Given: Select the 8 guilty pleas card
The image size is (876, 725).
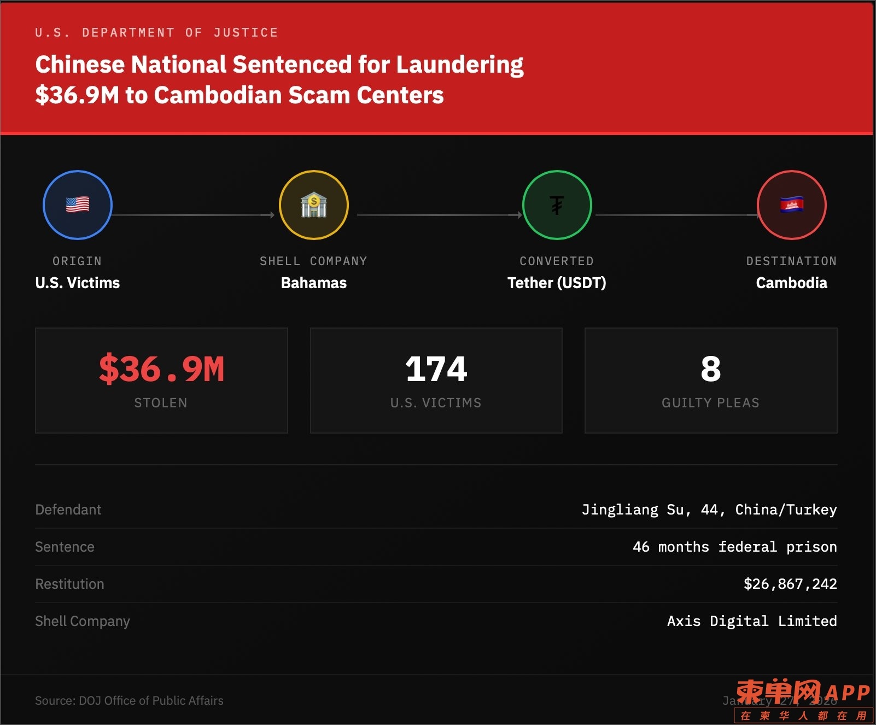Looking at the screenshot, I should coord(710,381).
